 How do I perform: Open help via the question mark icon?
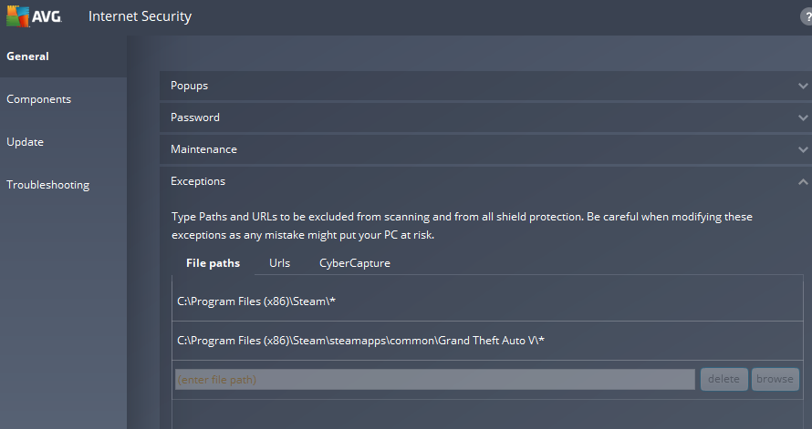805,16
